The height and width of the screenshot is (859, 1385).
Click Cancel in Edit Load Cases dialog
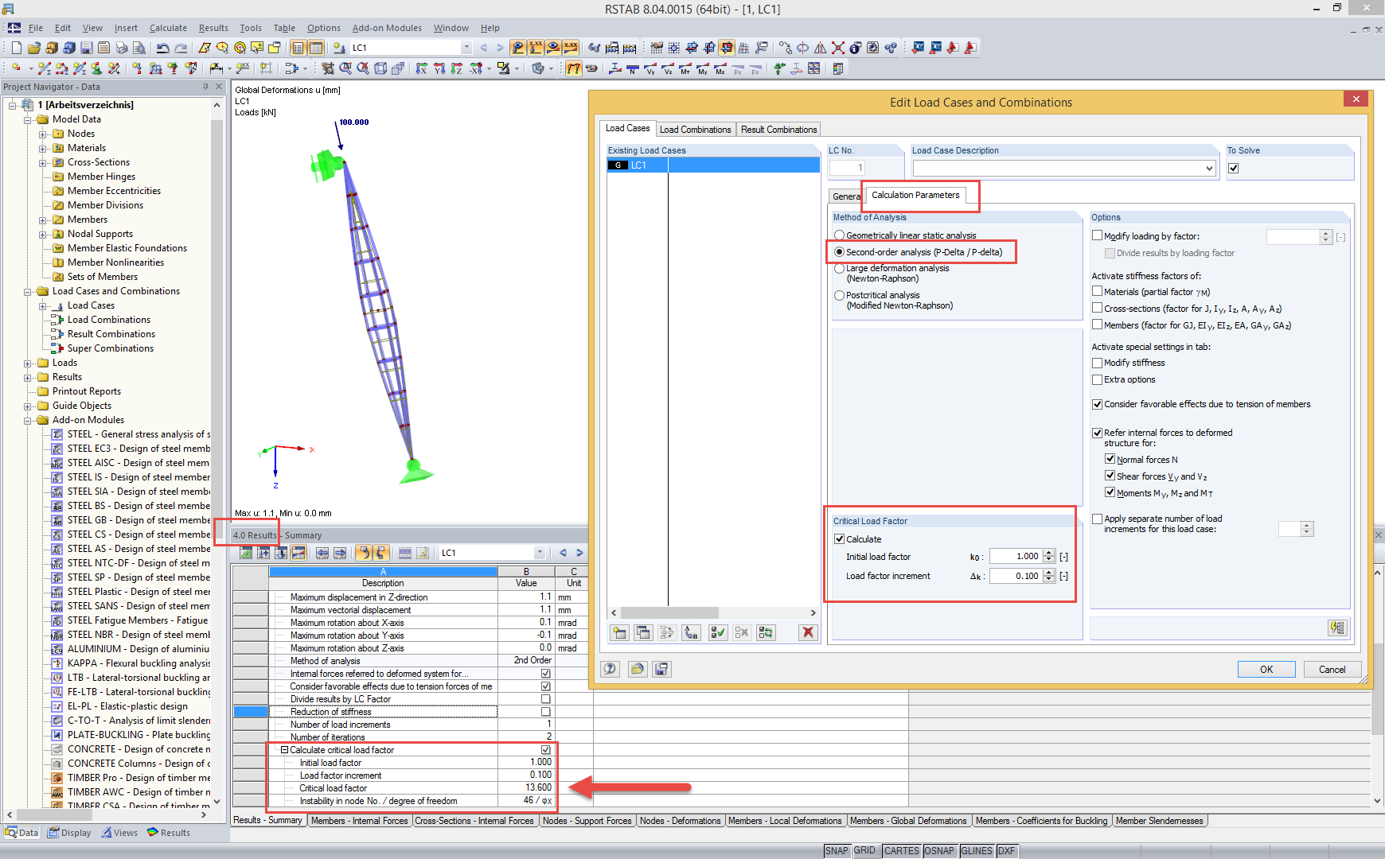tap(1332, 670)
